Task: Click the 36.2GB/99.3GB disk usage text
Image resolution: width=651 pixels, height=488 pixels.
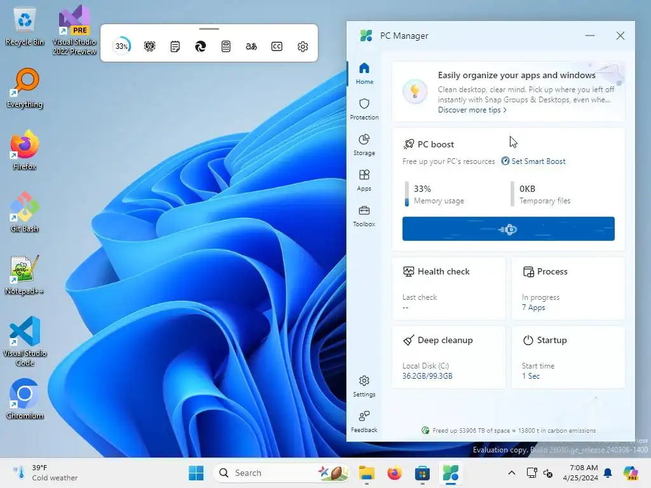Action: click(427, 376)
